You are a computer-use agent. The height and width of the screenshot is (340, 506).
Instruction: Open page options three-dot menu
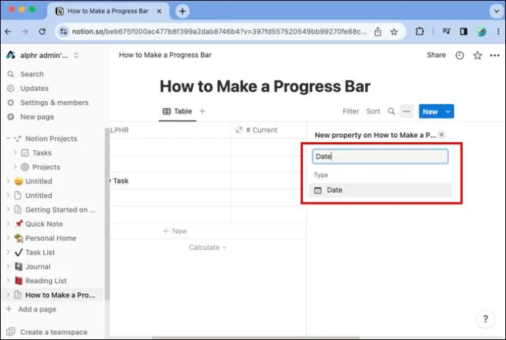[x=495, y=56]
